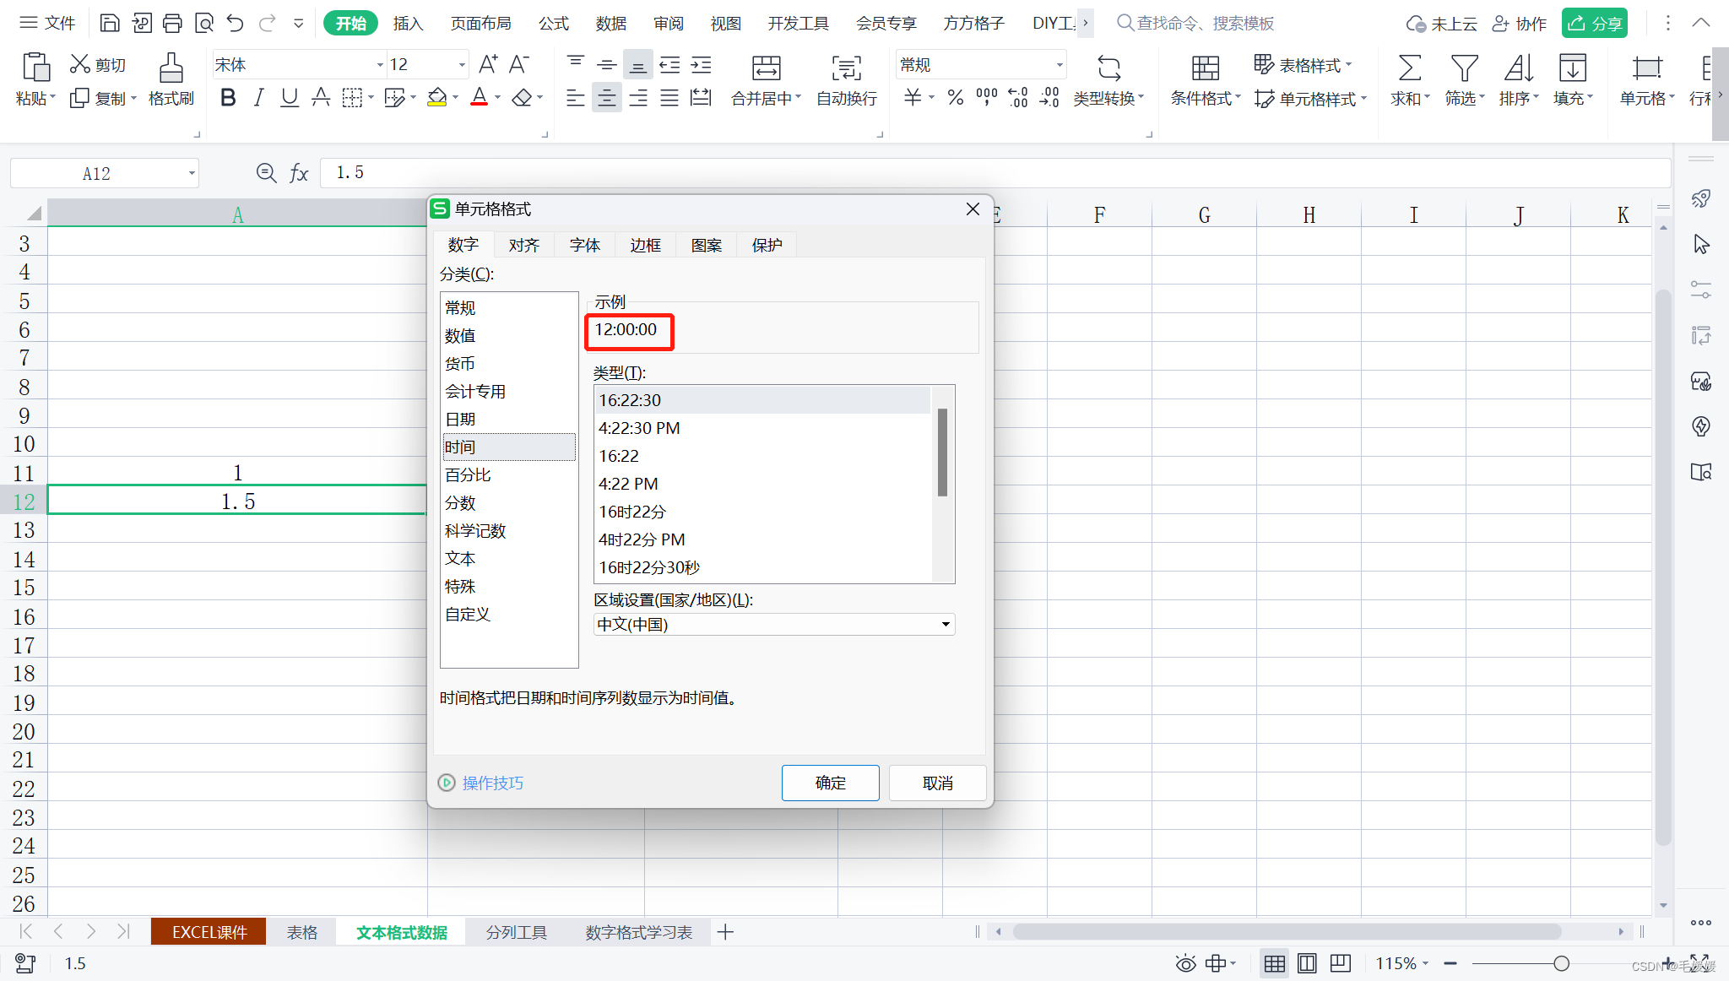
Task: Click the zoom slider handle
Action: (1561, 963)
